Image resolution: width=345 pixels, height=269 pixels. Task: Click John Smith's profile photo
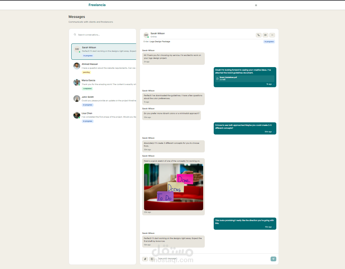77,98
